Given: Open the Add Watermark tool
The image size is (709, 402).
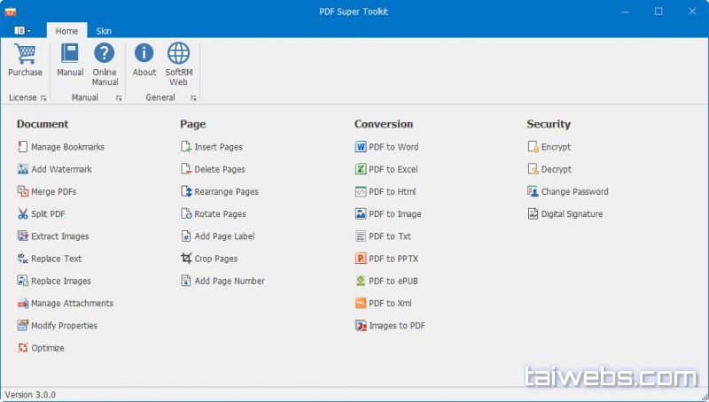Looking at the screenshot, I should pyautogui.click(x=61, y=169).
